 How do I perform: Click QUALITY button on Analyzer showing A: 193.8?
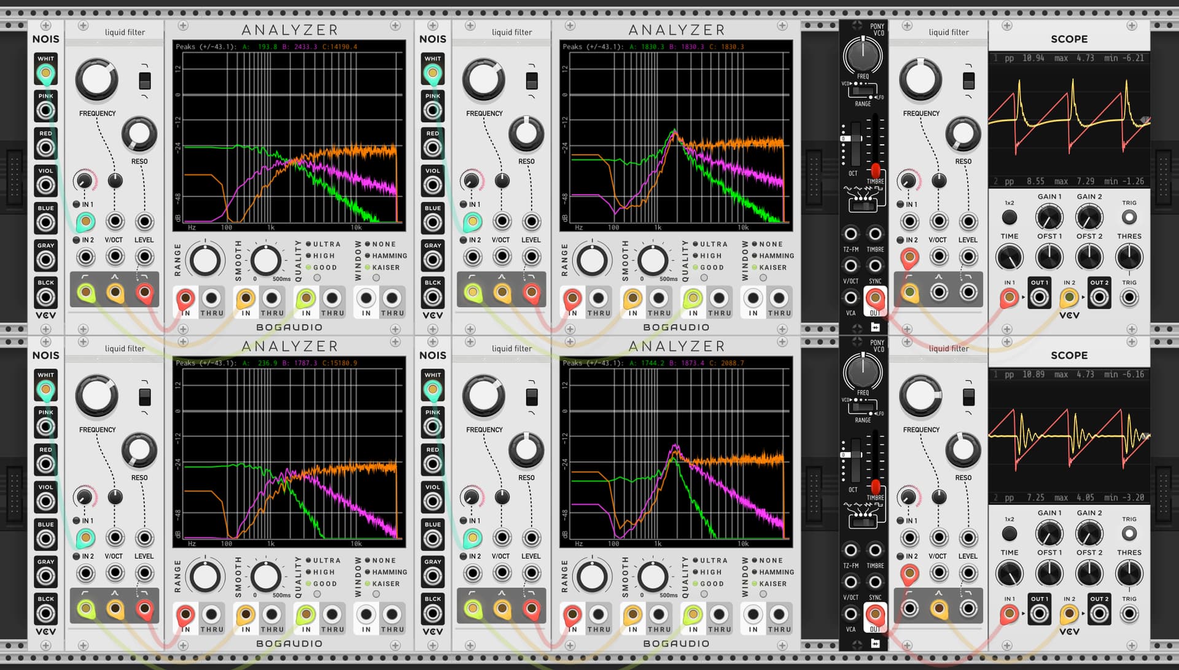(x=317, y=278)
